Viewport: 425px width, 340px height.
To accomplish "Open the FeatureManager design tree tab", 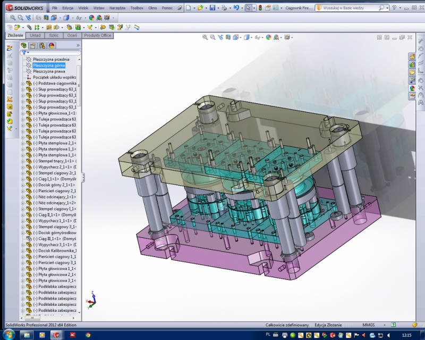I will (x=24, y=46).
